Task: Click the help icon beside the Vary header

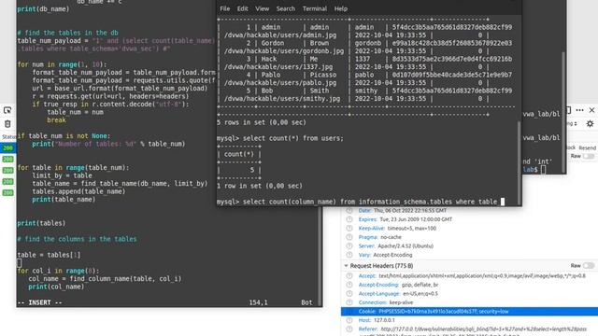Action: (349, 255)
